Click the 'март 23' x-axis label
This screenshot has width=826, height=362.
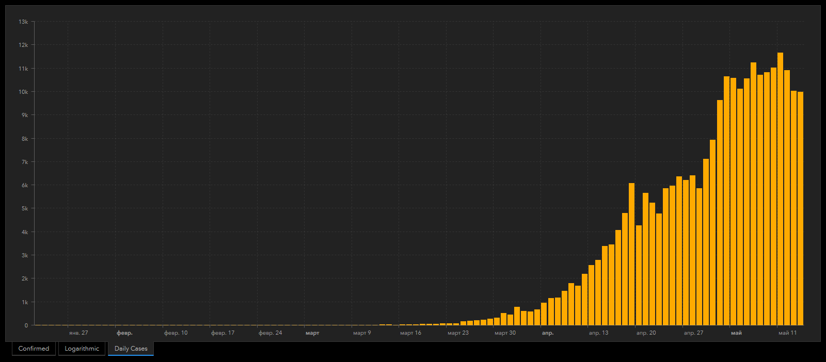[458, 333]
